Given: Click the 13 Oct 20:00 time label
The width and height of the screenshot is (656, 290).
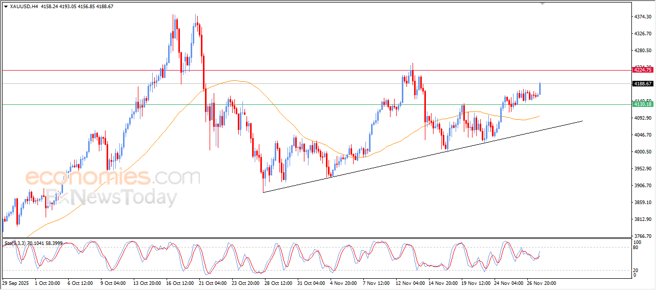Looking at the screenshot, I should pyautogui.click(x=148, y=283).
